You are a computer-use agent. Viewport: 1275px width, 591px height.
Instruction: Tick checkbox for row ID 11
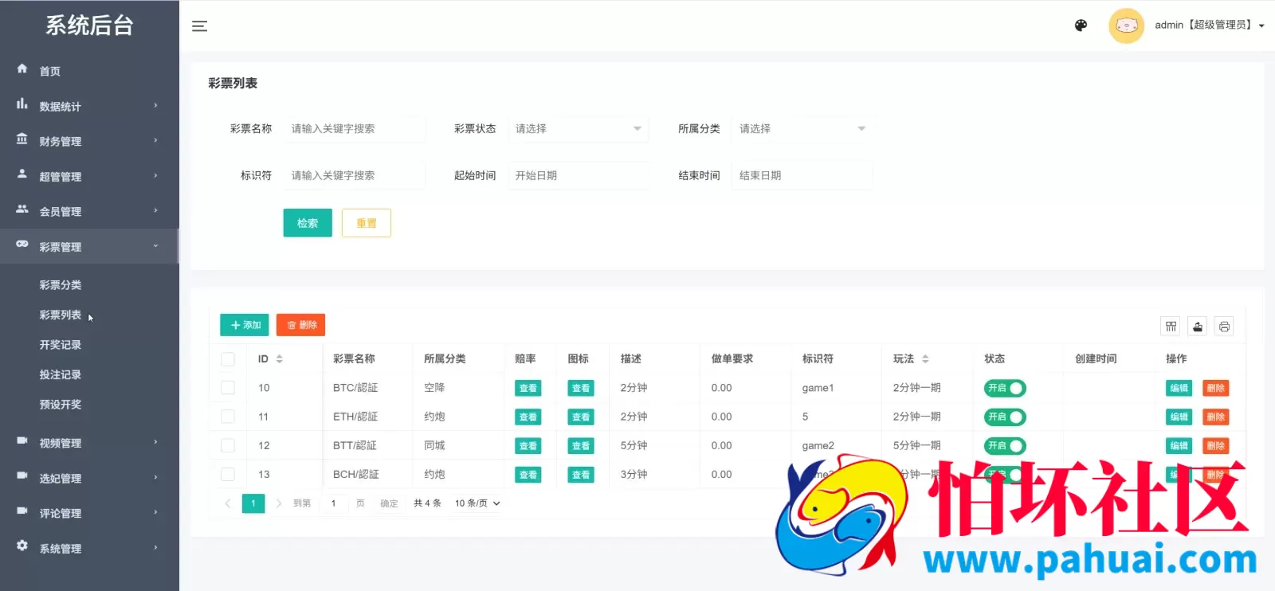tap(228, 417)
